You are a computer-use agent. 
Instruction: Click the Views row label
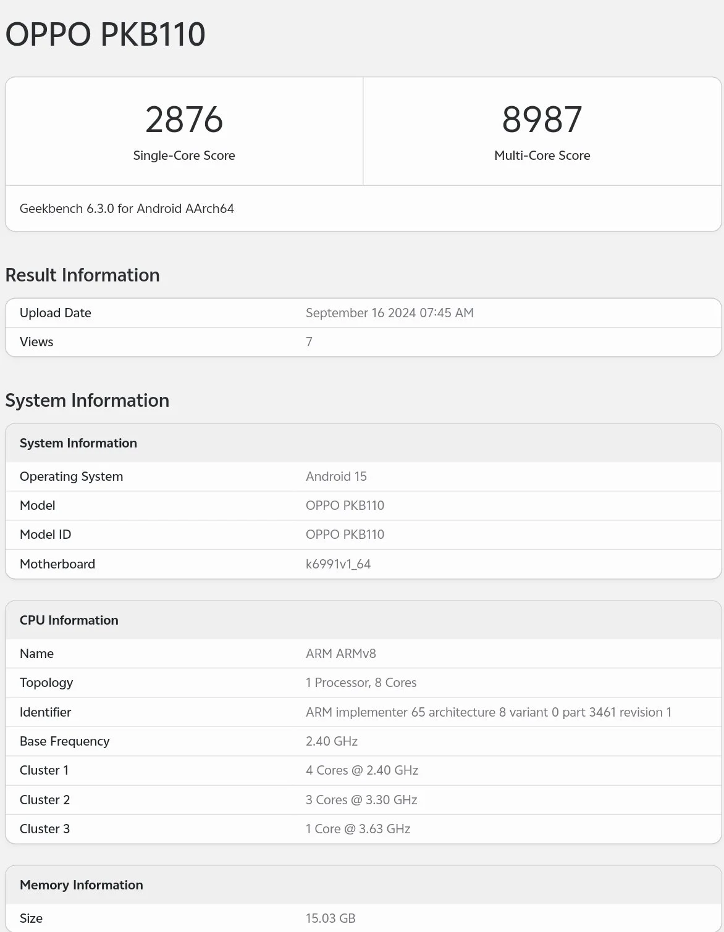[36, 342]
